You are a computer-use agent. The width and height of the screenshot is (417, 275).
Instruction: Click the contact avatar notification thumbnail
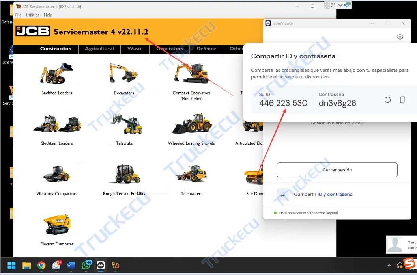[395, 245]
